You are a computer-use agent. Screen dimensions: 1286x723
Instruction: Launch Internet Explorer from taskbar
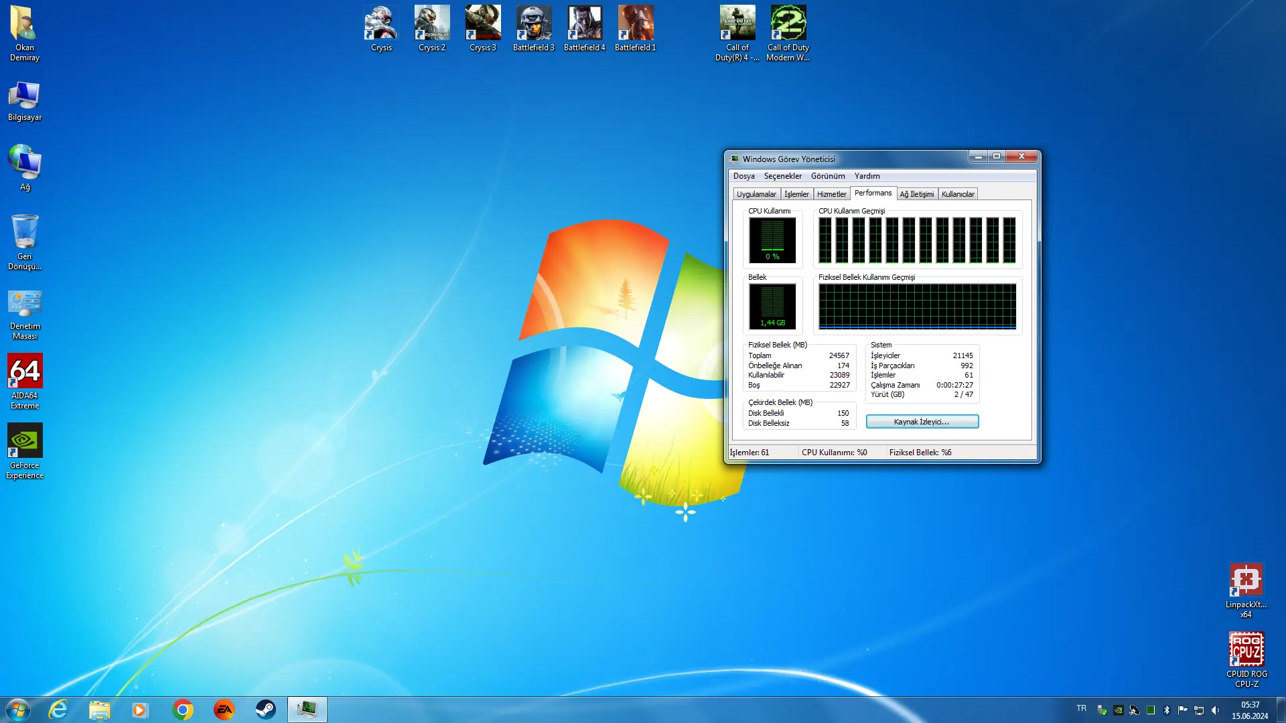tap(58, 710)
